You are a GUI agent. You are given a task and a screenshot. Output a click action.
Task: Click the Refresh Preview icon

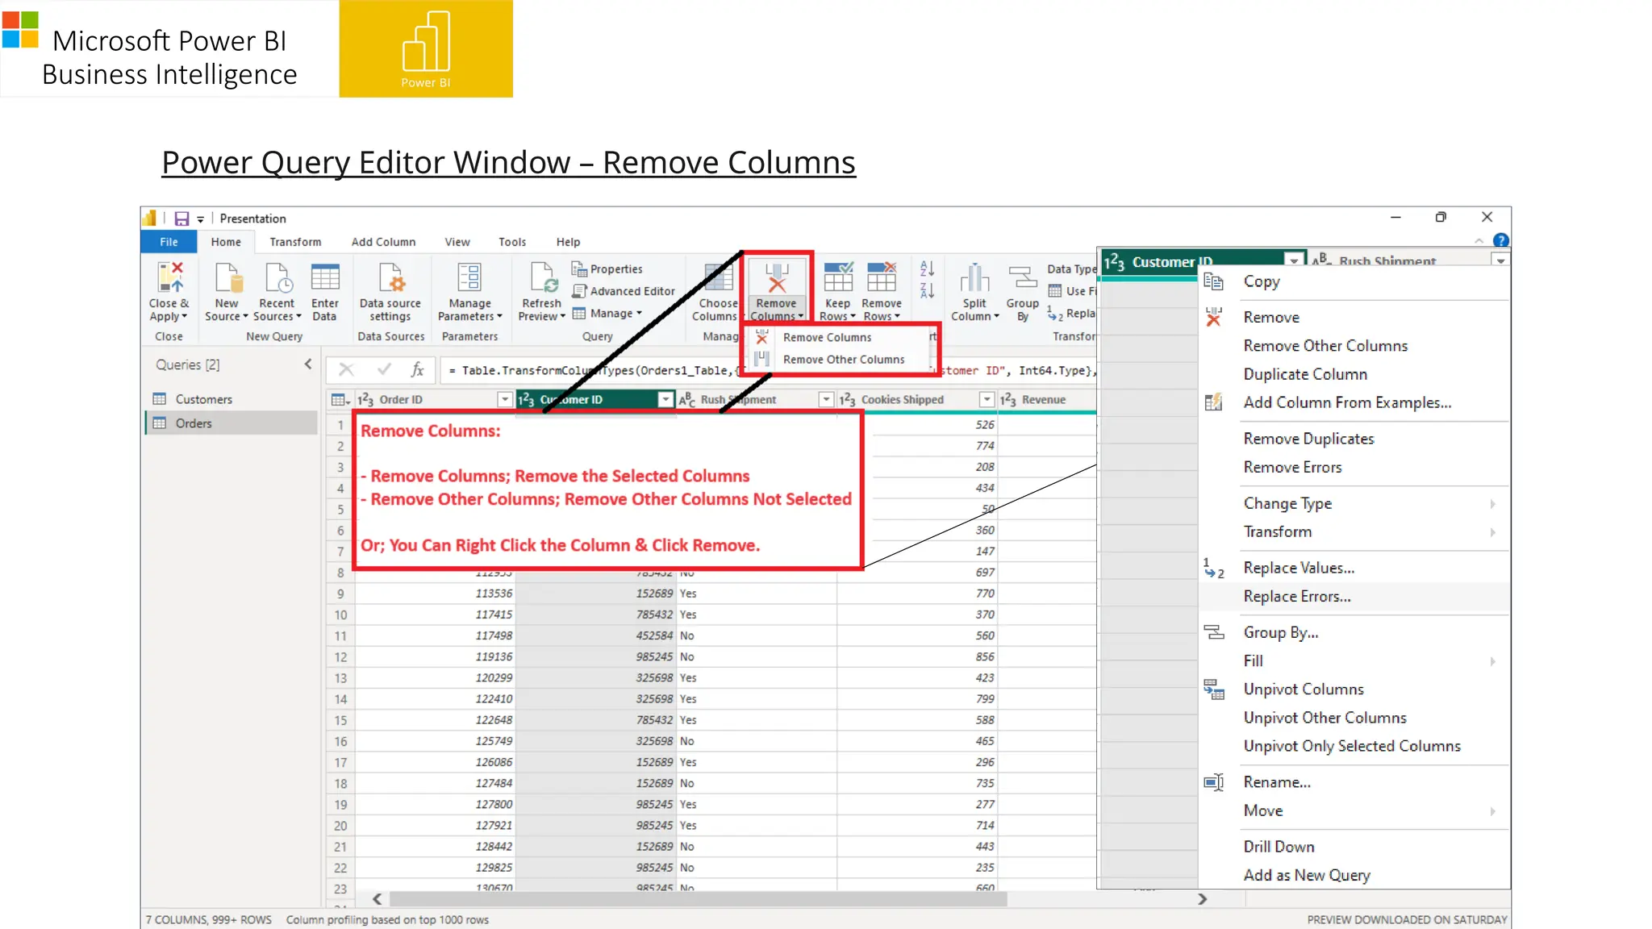[543, 277]
